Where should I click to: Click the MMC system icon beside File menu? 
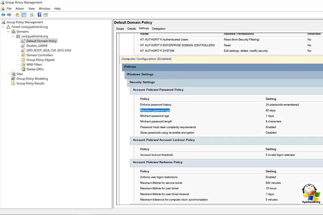tap(3, 9)
